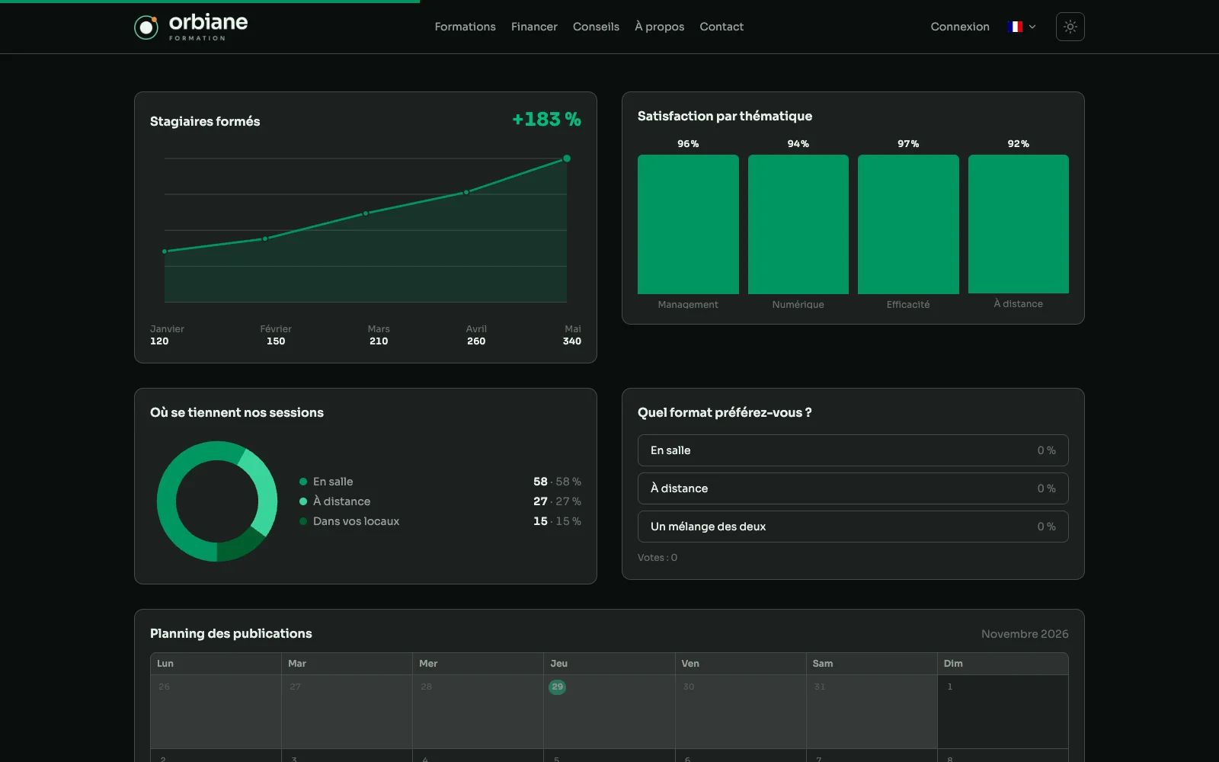Open the French flag language dropdown
The height and width of the screenshot is (762, 1219).
pyautogui.click(x=1021, y=27)
